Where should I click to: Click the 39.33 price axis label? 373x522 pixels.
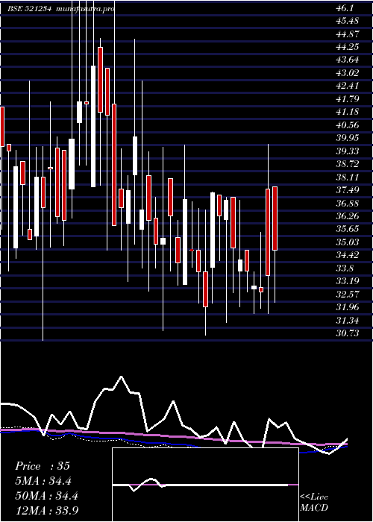point(347,151)
